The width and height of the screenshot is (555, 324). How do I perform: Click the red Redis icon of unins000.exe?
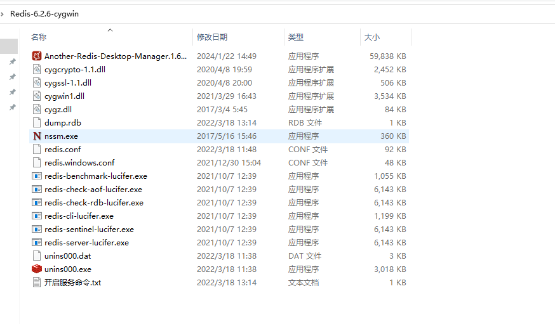[37, 269]
